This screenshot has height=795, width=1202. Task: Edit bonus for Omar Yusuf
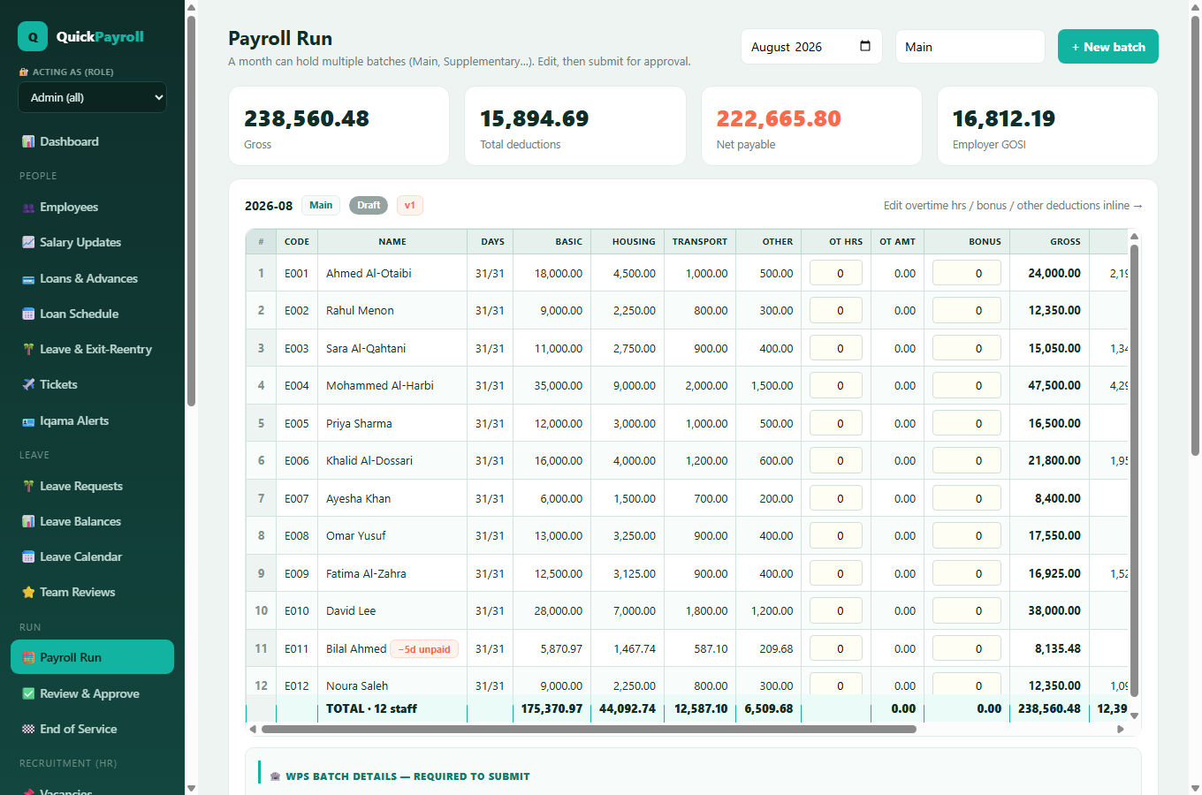pos(967,536)
